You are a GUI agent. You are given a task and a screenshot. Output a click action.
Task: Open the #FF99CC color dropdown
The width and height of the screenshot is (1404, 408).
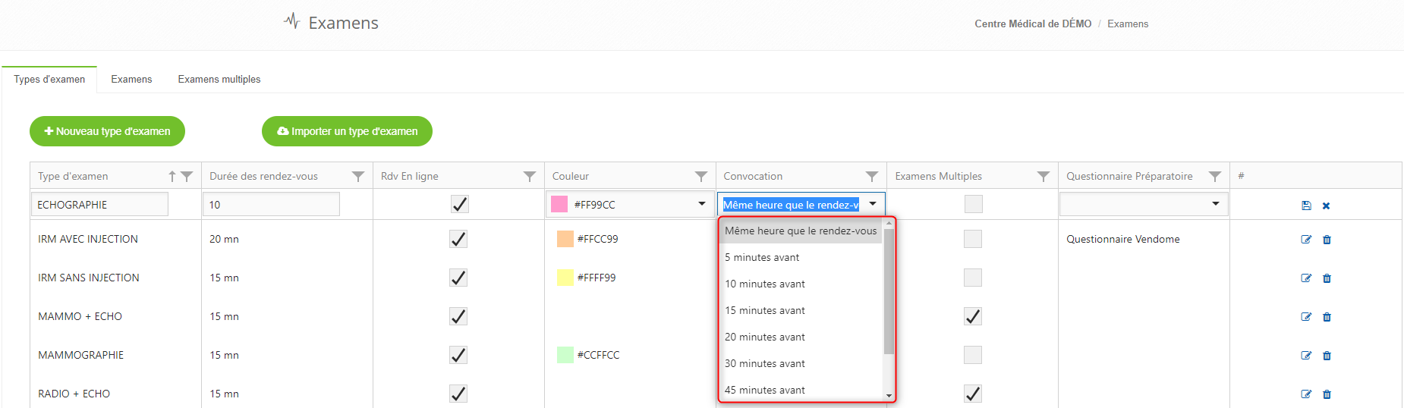pos(701,204)
